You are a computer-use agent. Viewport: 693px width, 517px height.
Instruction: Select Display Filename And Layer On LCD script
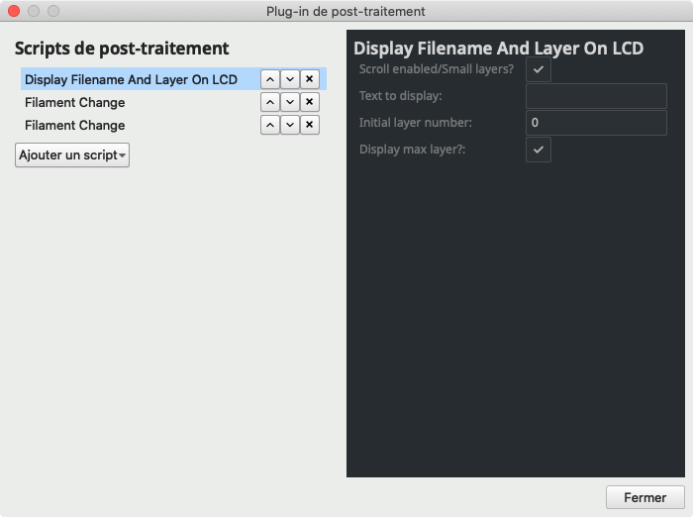[x=131, y=79]
